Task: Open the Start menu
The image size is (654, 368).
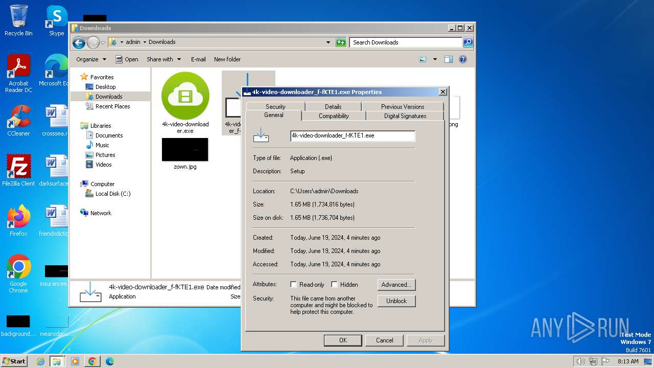Action: pyautogui.click(x=14, y=361)
